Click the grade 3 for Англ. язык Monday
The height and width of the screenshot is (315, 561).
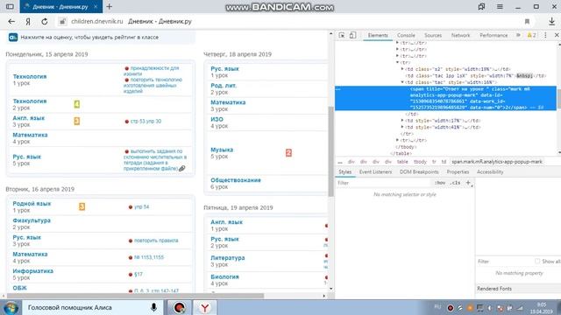pos(76,121)
